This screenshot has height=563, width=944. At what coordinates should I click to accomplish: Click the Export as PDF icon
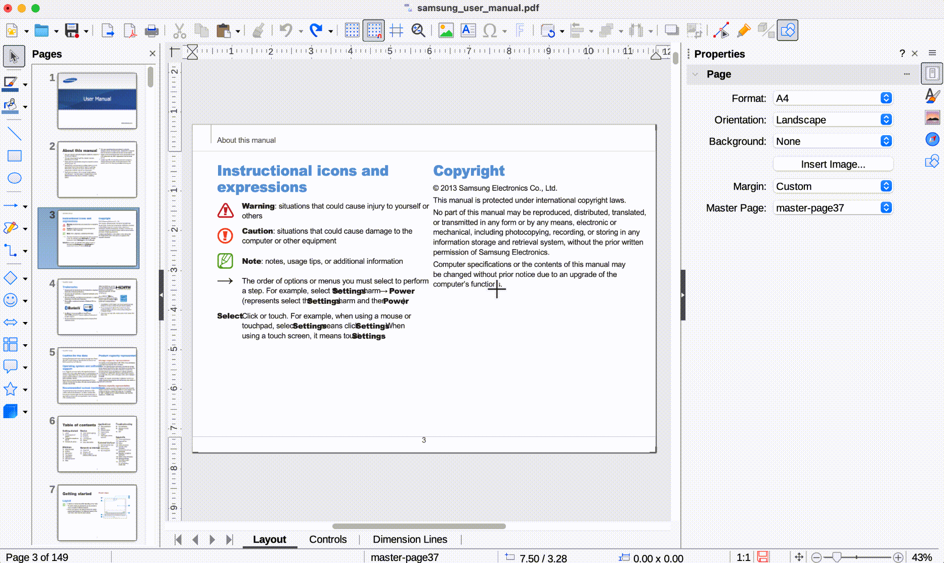pos(130,31)
